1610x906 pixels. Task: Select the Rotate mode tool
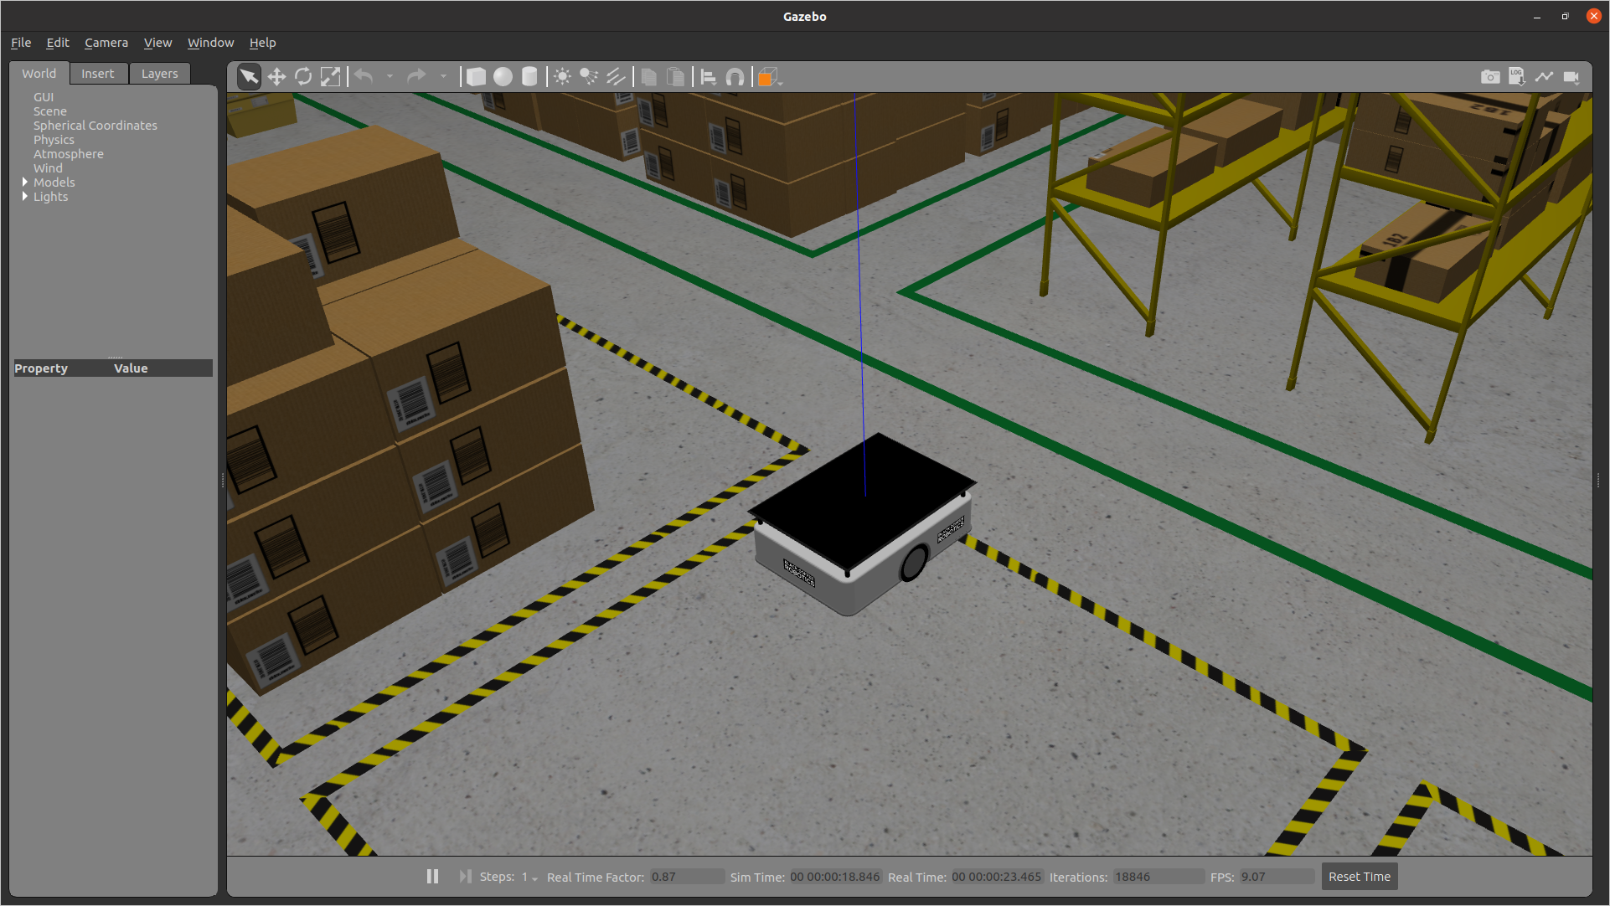(x=303, y=76)
